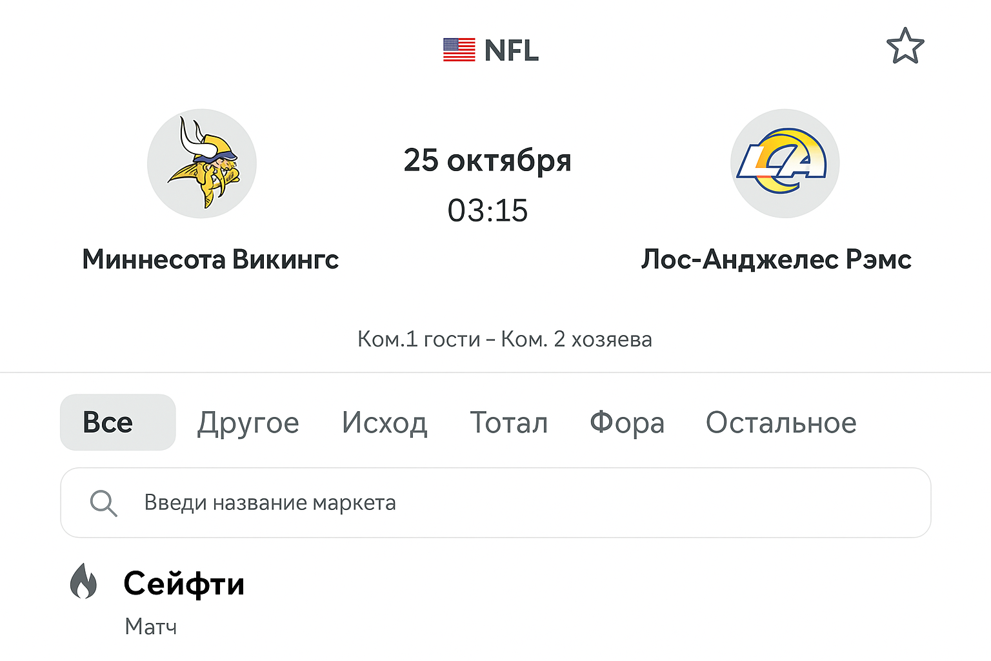The width and height of the screenshot is (991, 661).
Task: Open the Minnesota Vikings team logo
Action: pyautogui.click(x=202, y=163)
